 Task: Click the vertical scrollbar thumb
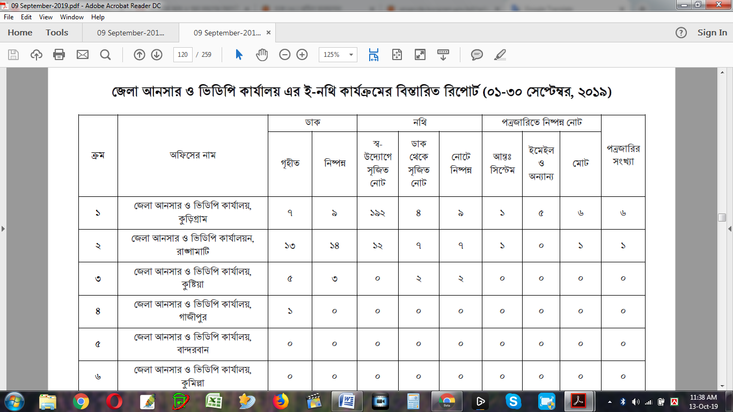[x=722, y=217]
